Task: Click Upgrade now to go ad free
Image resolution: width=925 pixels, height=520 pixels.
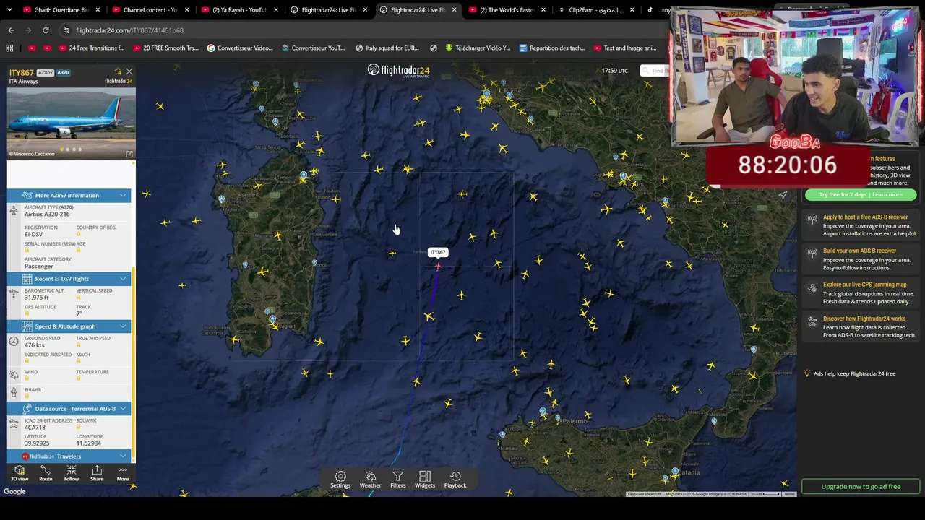Action: click(861, 486)
